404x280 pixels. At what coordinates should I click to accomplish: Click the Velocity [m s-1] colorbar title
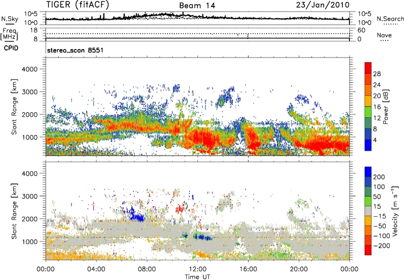coord(395,211)
